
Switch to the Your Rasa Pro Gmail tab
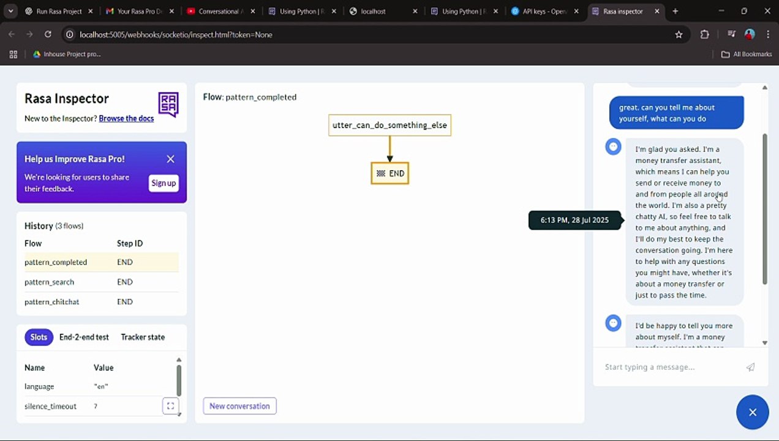click(138, 11)
